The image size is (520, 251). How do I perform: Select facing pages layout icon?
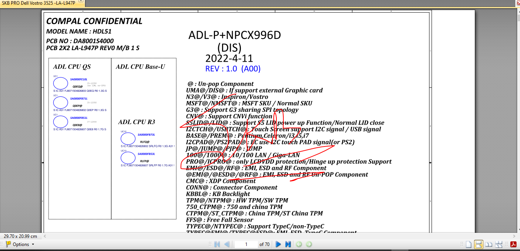[x=488, y=244]
